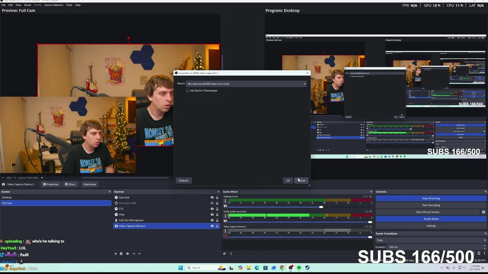Open Audio Mixer kebab menu
This screenshot has width=488, height=274.
coord(231,254)
